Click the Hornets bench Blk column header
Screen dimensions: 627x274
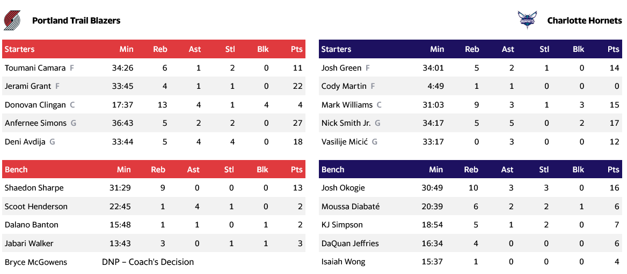pyautogui.click(x=578, y=170)
